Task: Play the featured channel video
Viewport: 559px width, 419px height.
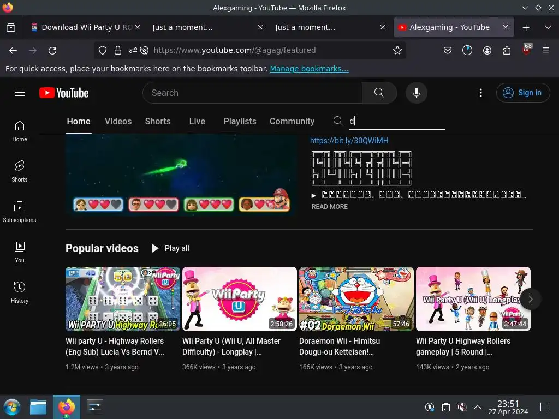Action: pos(182,175)
